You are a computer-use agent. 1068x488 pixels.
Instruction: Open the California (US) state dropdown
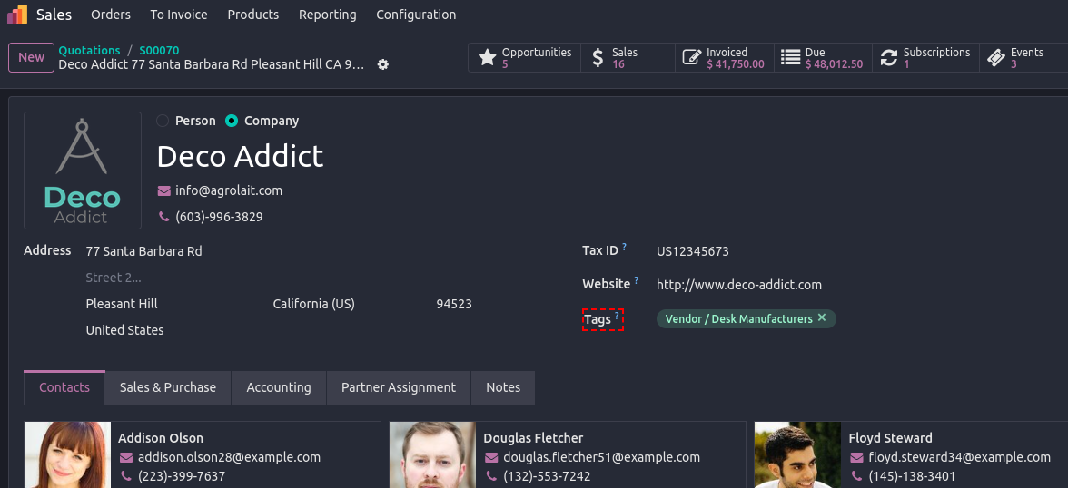[x=314, y=304]
